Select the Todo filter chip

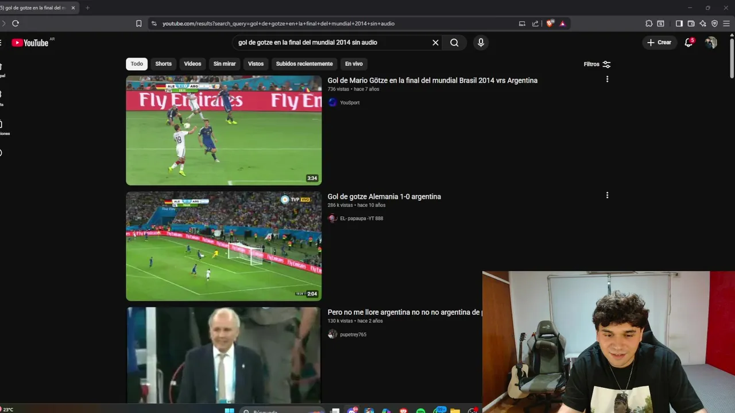pyautogui.click(x=137, y=64)
